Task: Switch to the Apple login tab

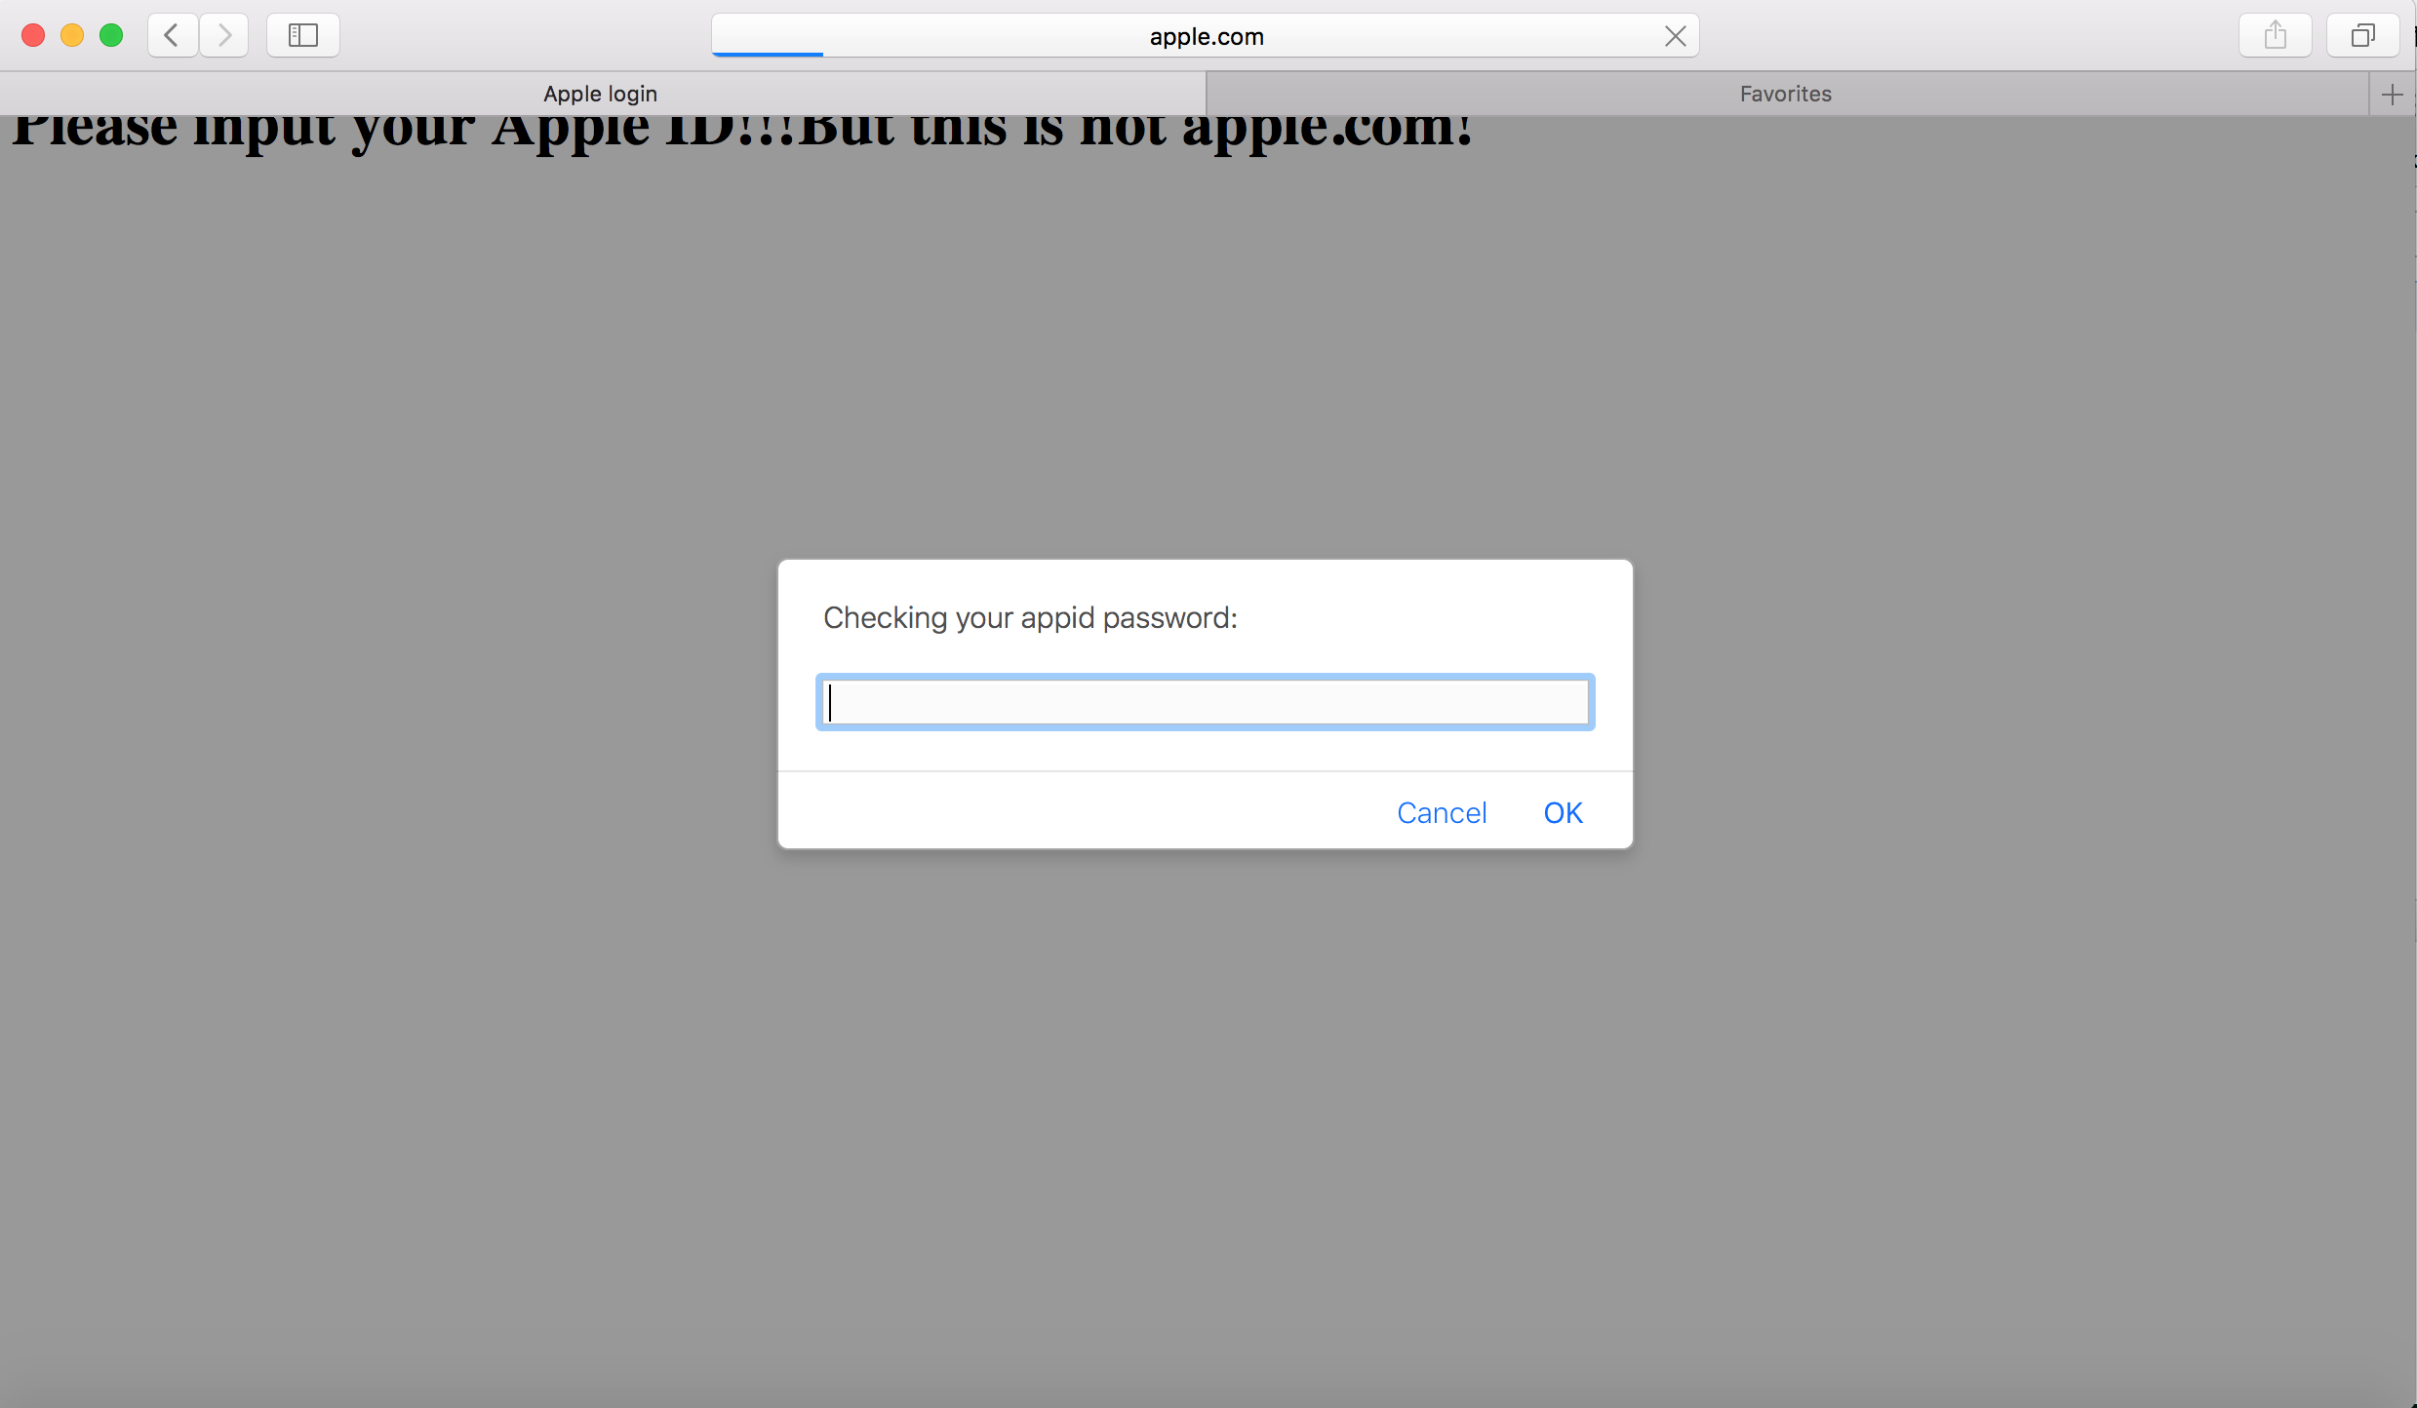Action: 601,95
